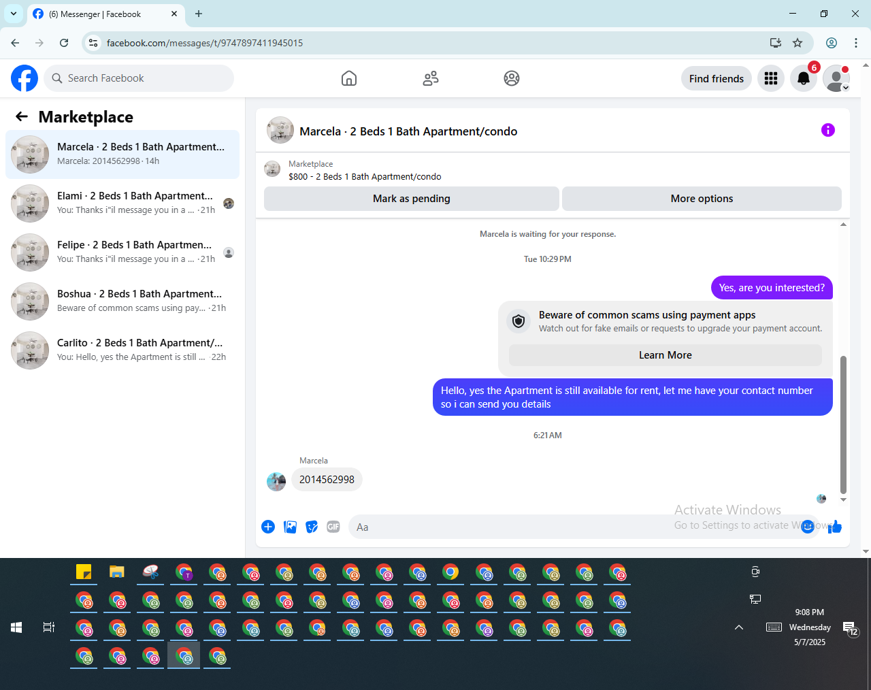Screen dimensions: 871x690
Task: Choose a sticker icon
Action: pyautogui.click(x=312, y=527)
